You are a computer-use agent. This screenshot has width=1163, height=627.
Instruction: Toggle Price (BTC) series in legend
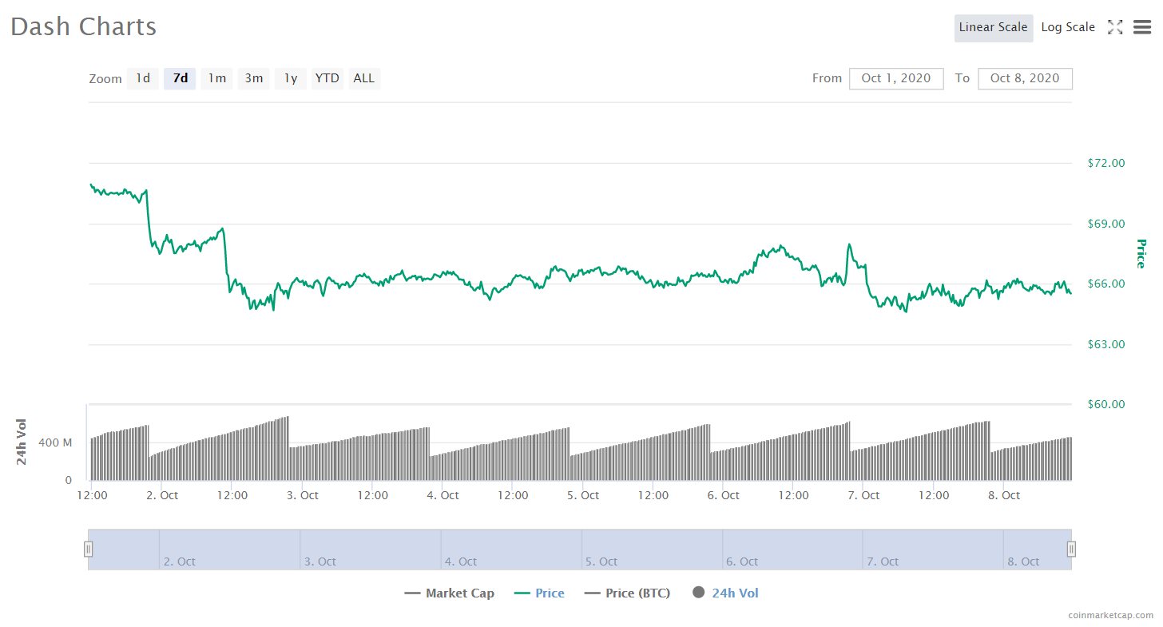[628, 593]
